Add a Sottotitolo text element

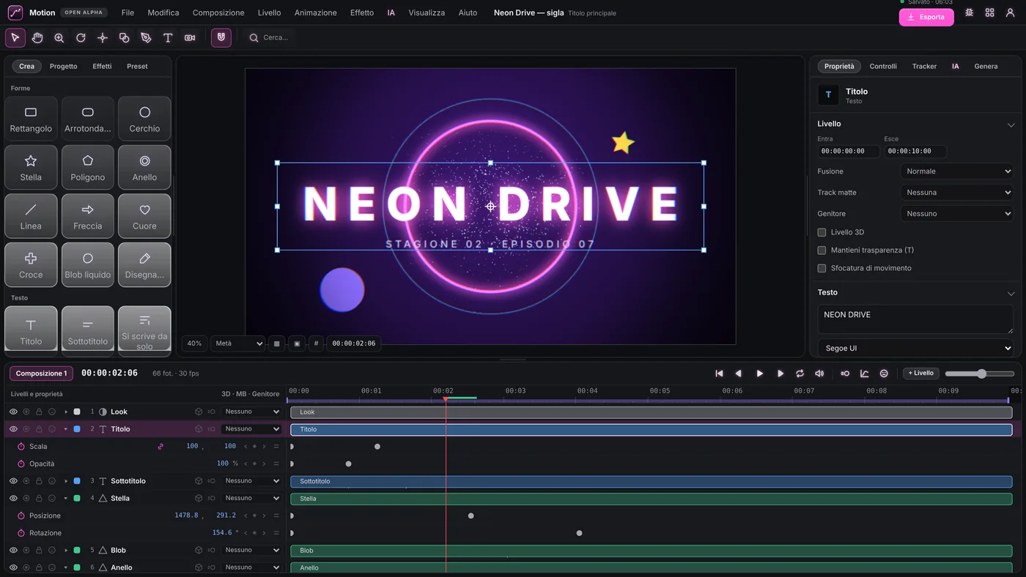pyautogui.click(x=88, y=329)
